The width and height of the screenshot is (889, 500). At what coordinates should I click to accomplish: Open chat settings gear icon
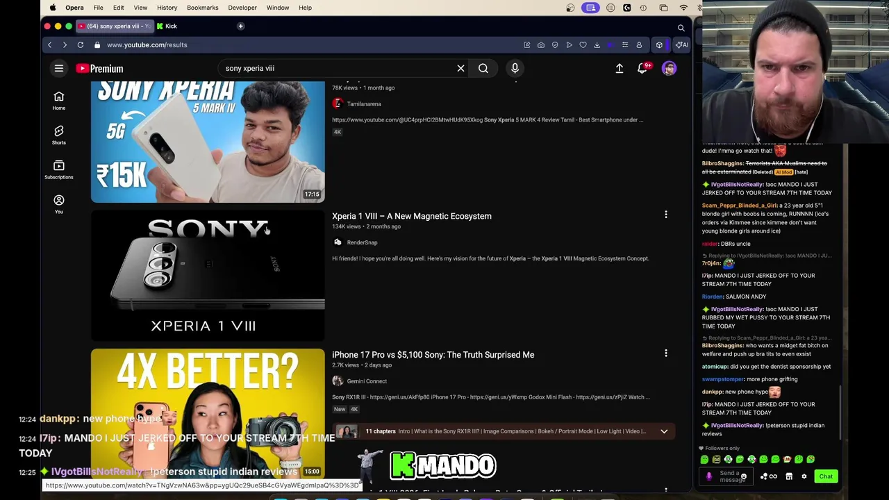pyautogui.click(x=804, y=476)
